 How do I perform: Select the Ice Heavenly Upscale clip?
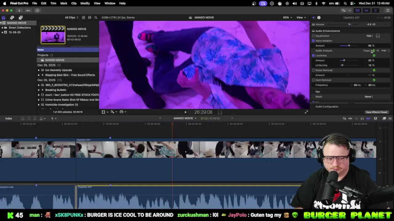[58, 70]
